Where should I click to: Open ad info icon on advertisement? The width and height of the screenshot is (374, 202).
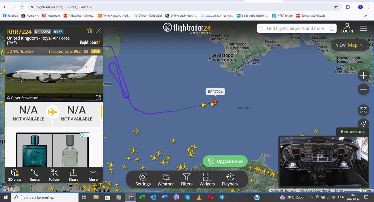point(82,135)
